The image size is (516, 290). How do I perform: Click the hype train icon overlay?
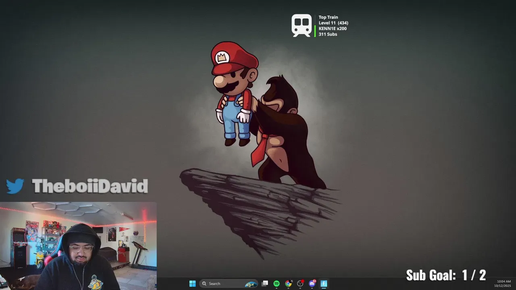[x=302, y=25]
